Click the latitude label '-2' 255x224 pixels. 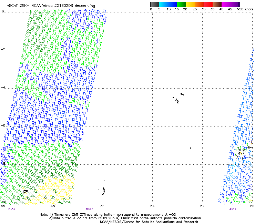tap(3, 49)
